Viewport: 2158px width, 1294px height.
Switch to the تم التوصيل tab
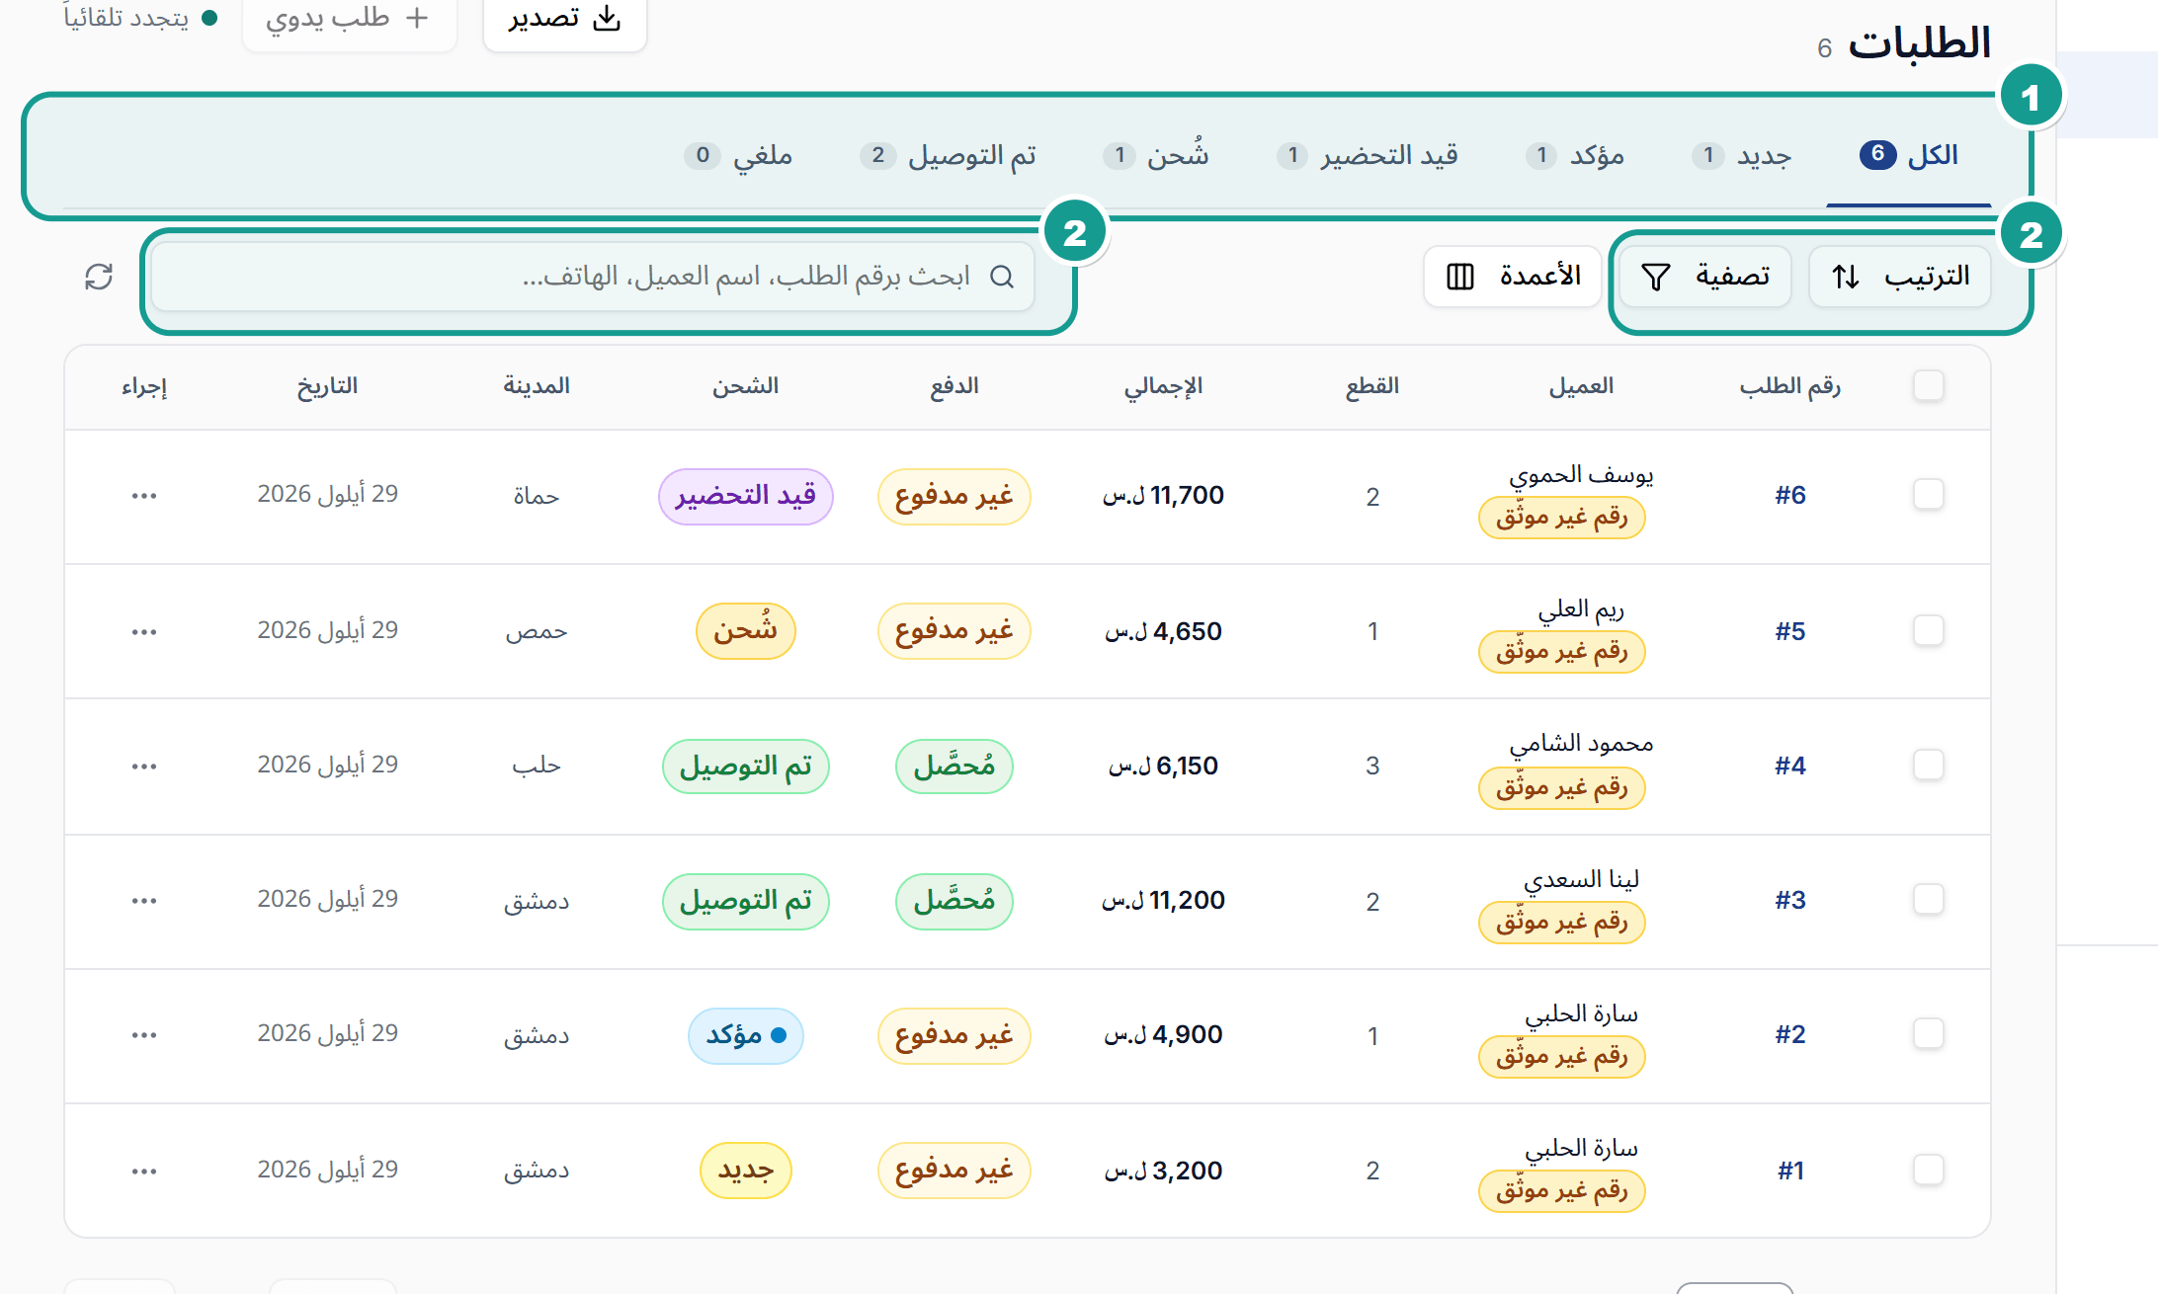[948, 156]
